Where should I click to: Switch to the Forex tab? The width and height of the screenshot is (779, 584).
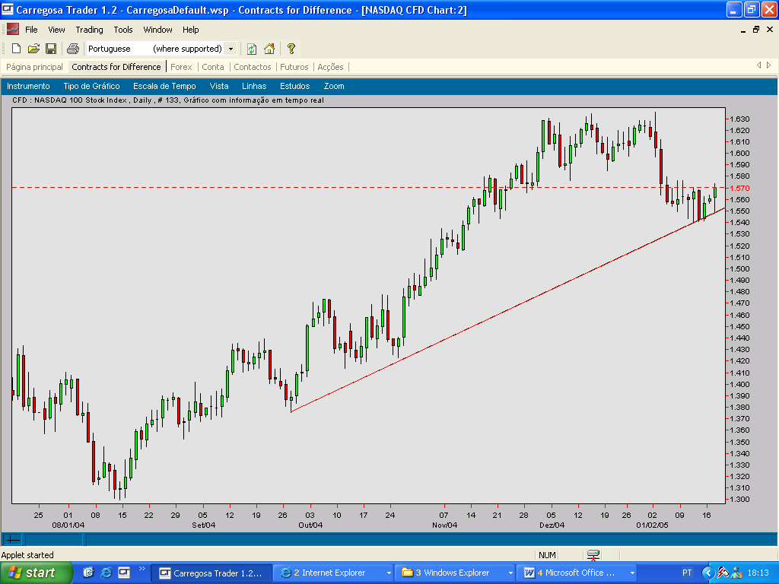tap(181, 67)
